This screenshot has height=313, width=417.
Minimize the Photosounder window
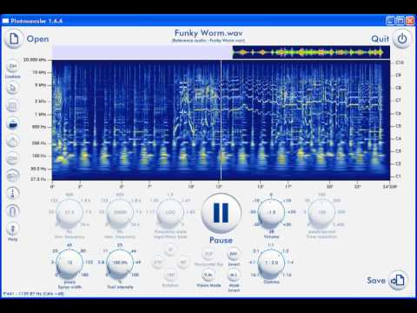(x=390, y=21)
